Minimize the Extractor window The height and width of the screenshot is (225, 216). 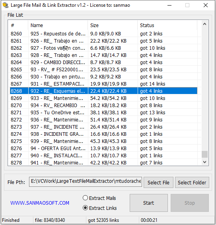point(169,5)
